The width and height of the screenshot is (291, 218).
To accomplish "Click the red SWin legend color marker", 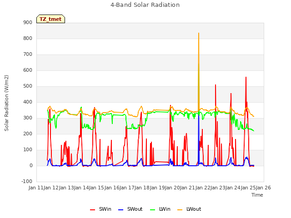I will [92, 210].
